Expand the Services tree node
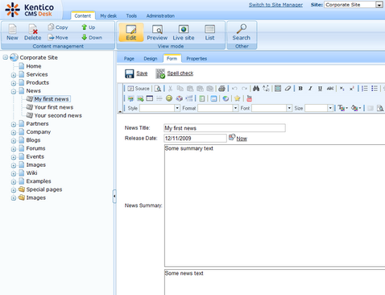The width and height of the screenshot is (385, 295). [14, 75]
